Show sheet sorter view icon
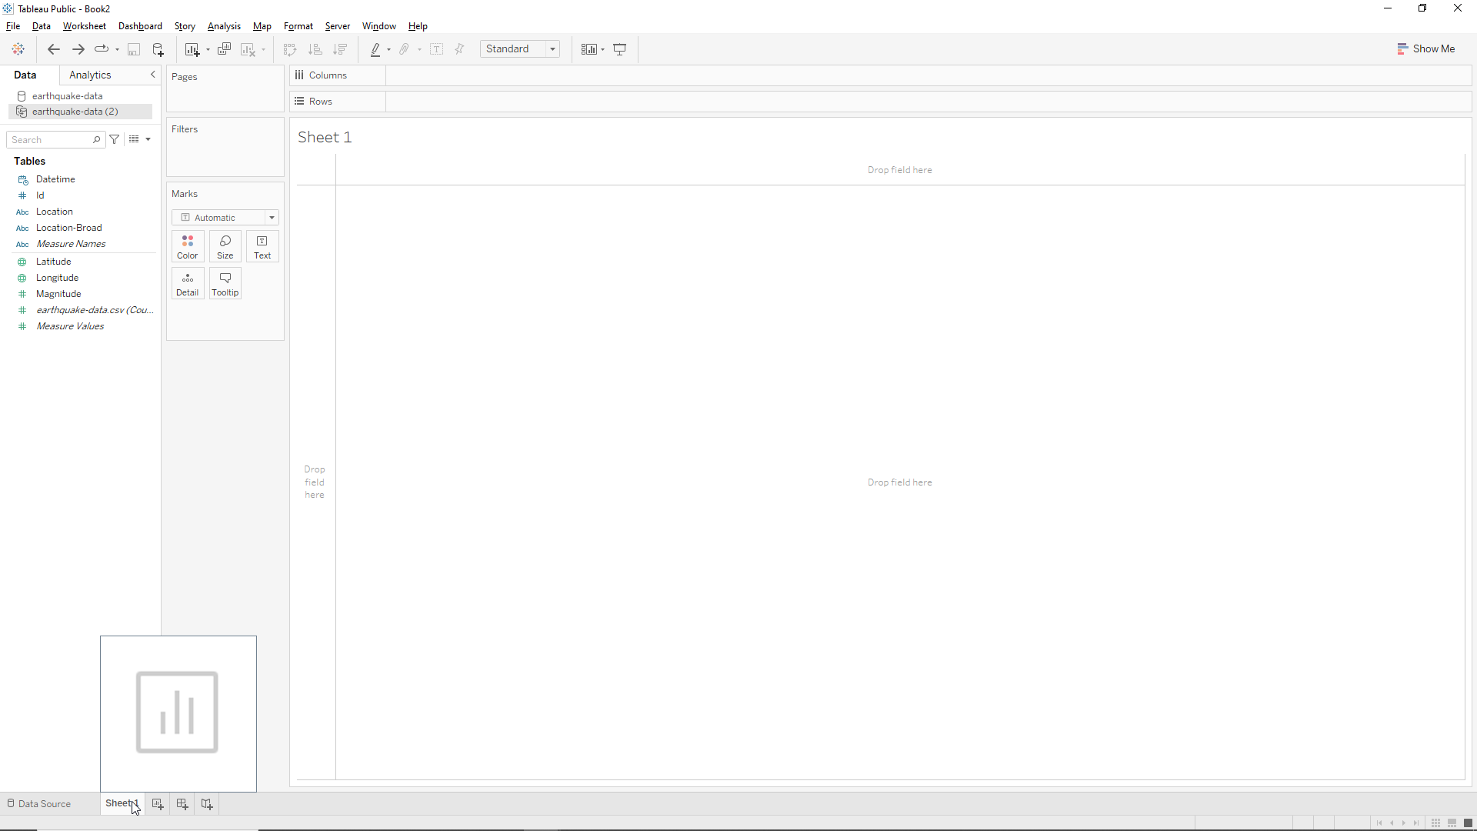This screenshot has height=831, width=1477. [1435, 823]
